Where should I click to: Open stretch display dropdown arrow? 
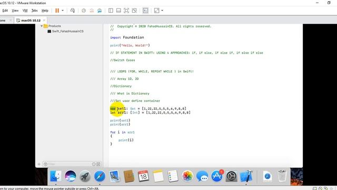point(162,11)
